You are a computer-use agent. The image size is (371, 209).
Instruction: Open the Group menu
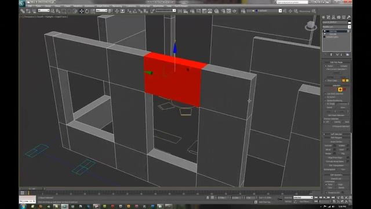tap(48, 6)
